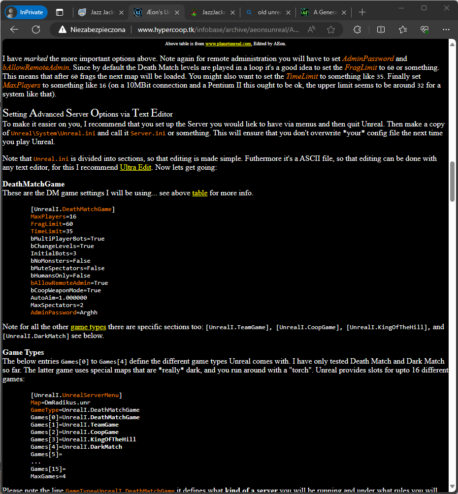Follow the game types link

[x=88, y=327]
